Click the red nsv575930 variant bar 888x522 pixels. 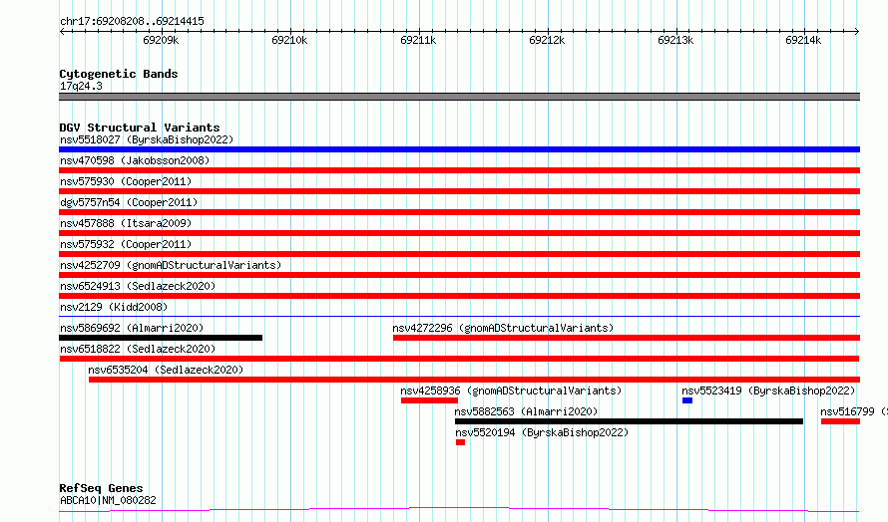coord(459,191)
